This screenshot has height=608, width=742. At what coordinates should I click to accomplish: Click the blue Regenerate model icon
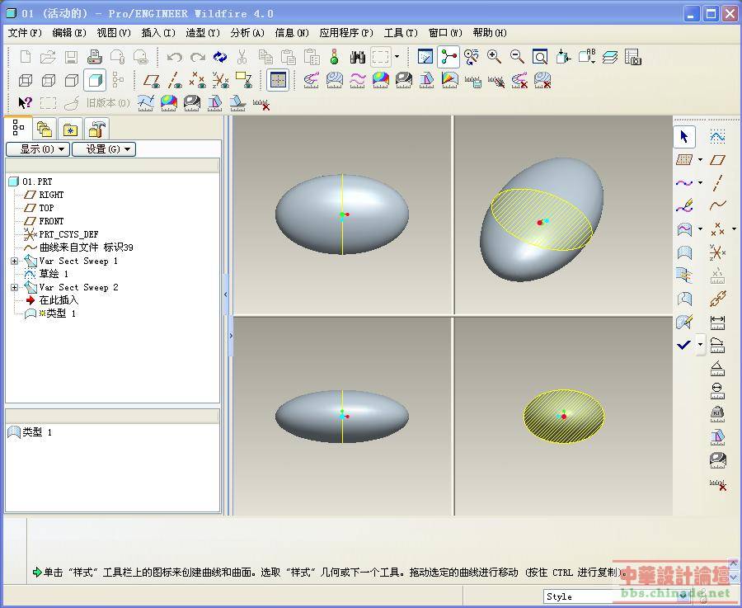(x=220, y=57)
